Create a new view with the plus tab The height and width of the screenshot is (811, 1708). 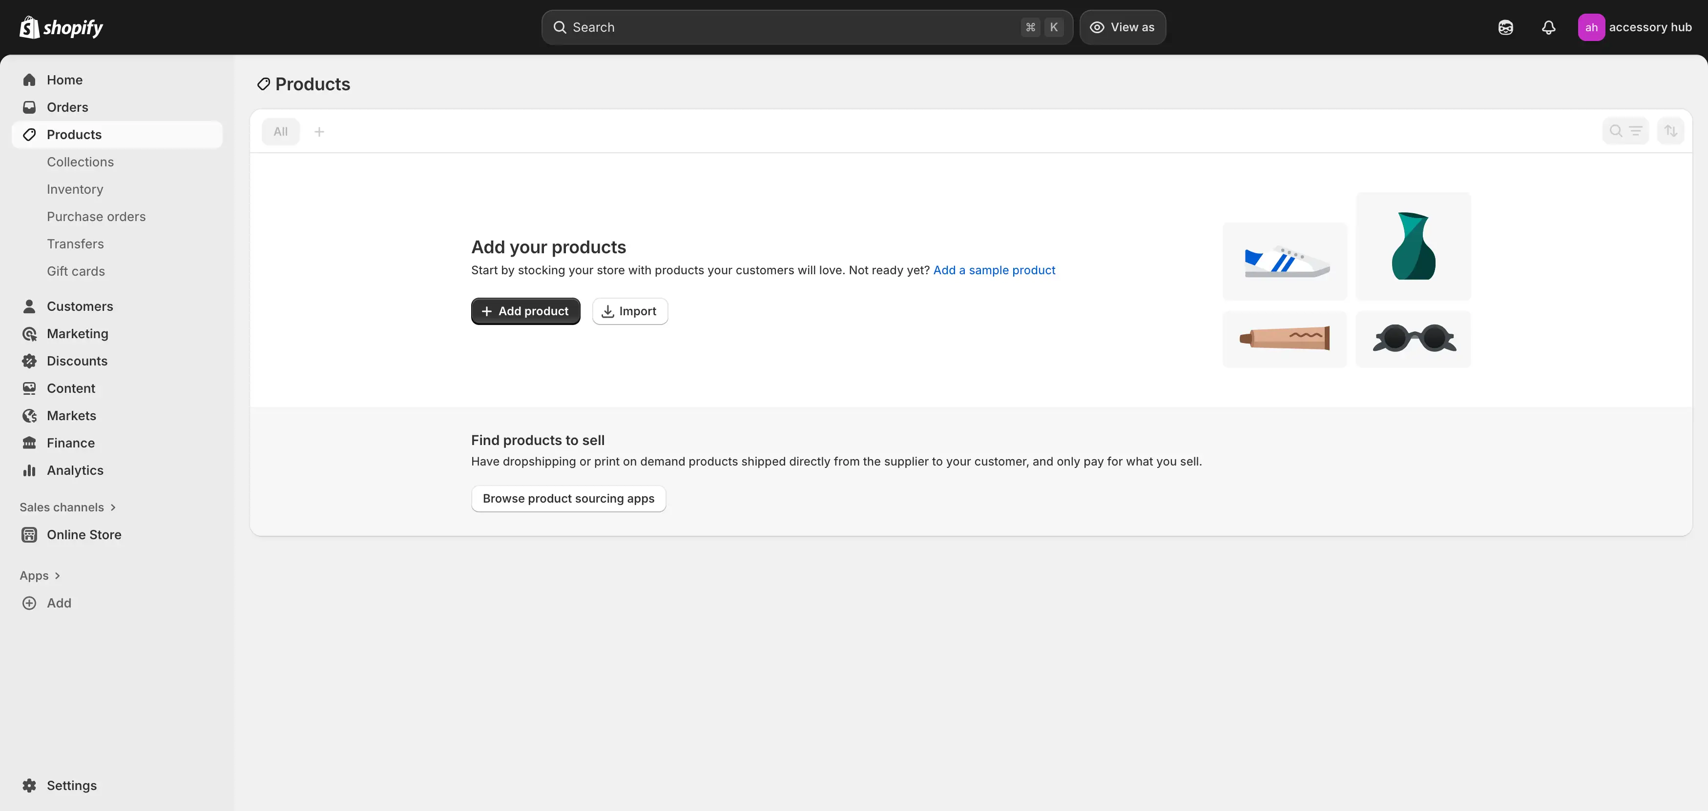320,131
